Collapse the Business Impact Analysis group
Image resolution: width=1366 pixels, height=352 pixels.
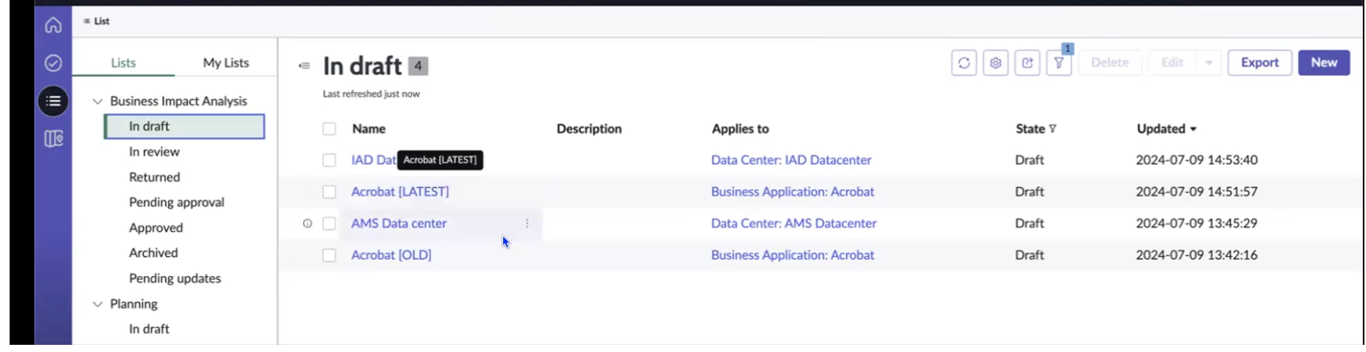98,102
